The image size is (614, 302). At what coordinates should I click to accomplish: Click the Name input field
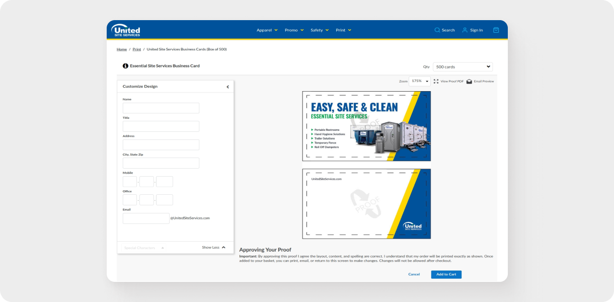tap(161, 108)
